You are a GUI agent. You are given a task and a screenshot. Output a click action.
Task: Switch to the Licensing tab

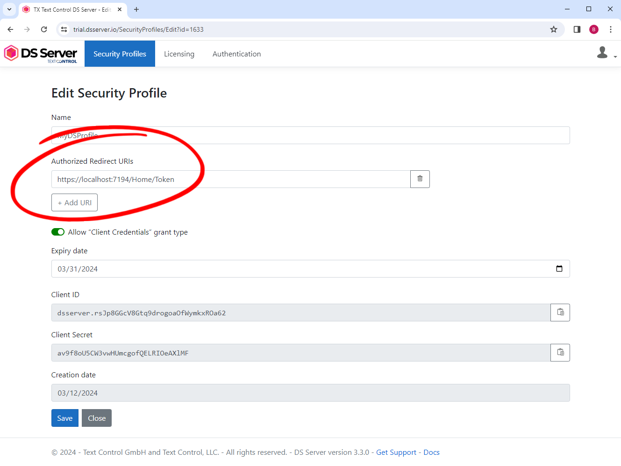(179, 54)
